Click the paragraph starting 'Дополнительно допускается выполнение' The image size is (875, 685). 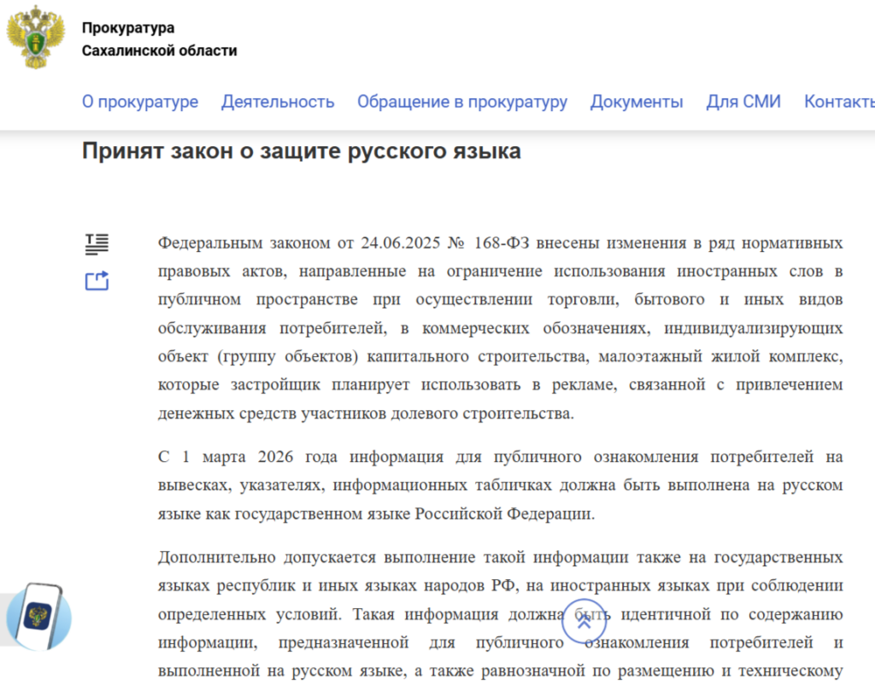(500, 616)
